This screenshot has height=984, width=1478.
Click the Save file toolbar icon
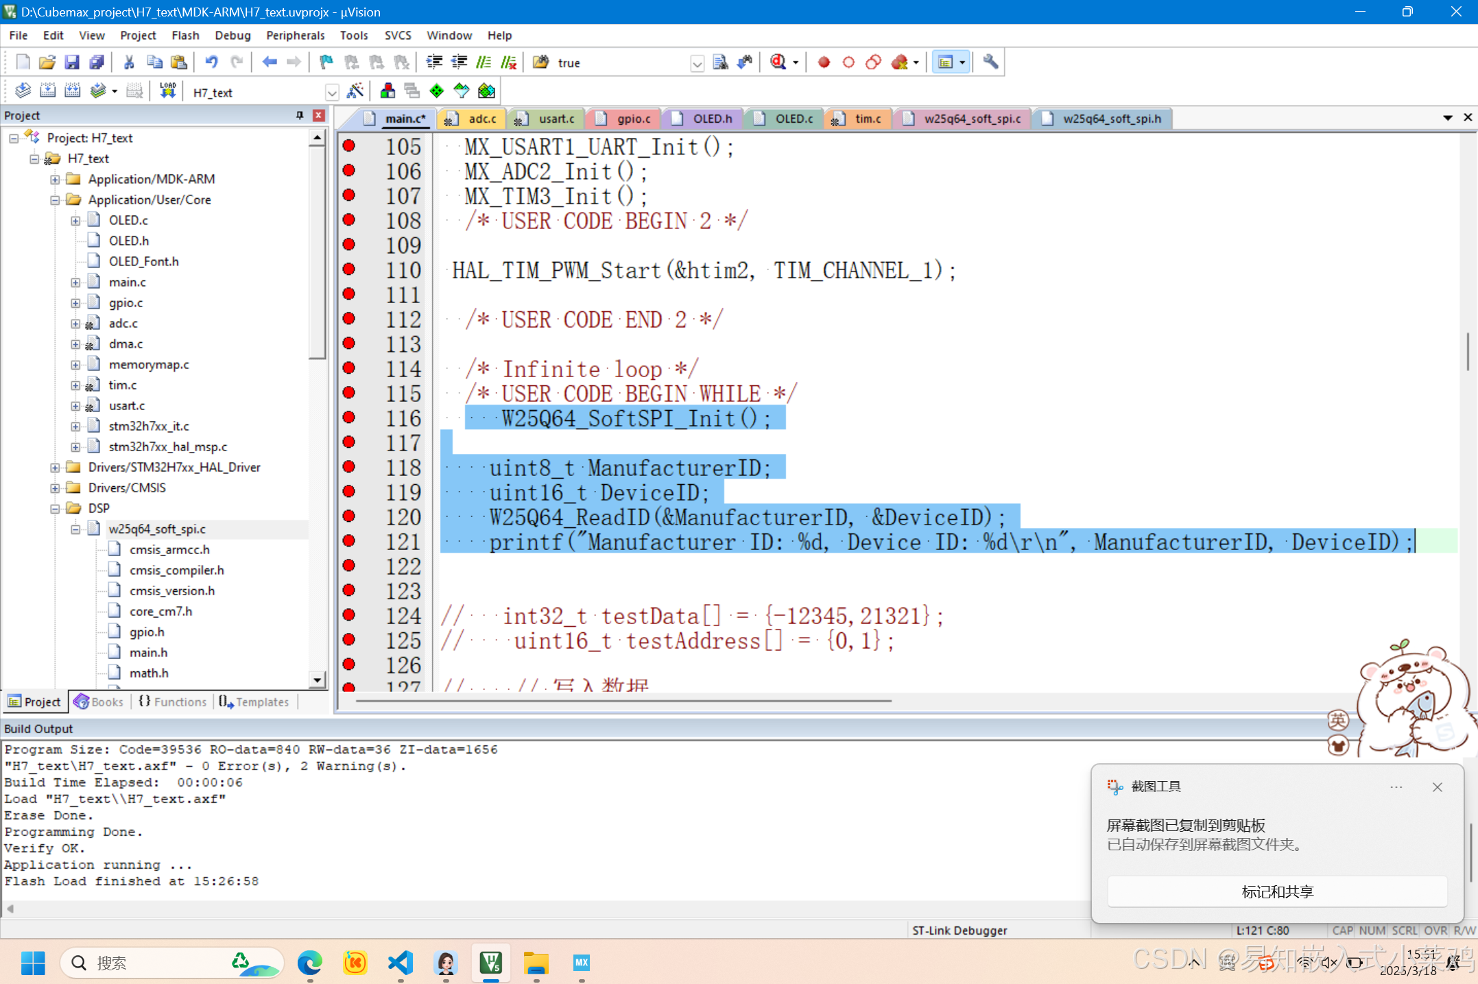71,62
